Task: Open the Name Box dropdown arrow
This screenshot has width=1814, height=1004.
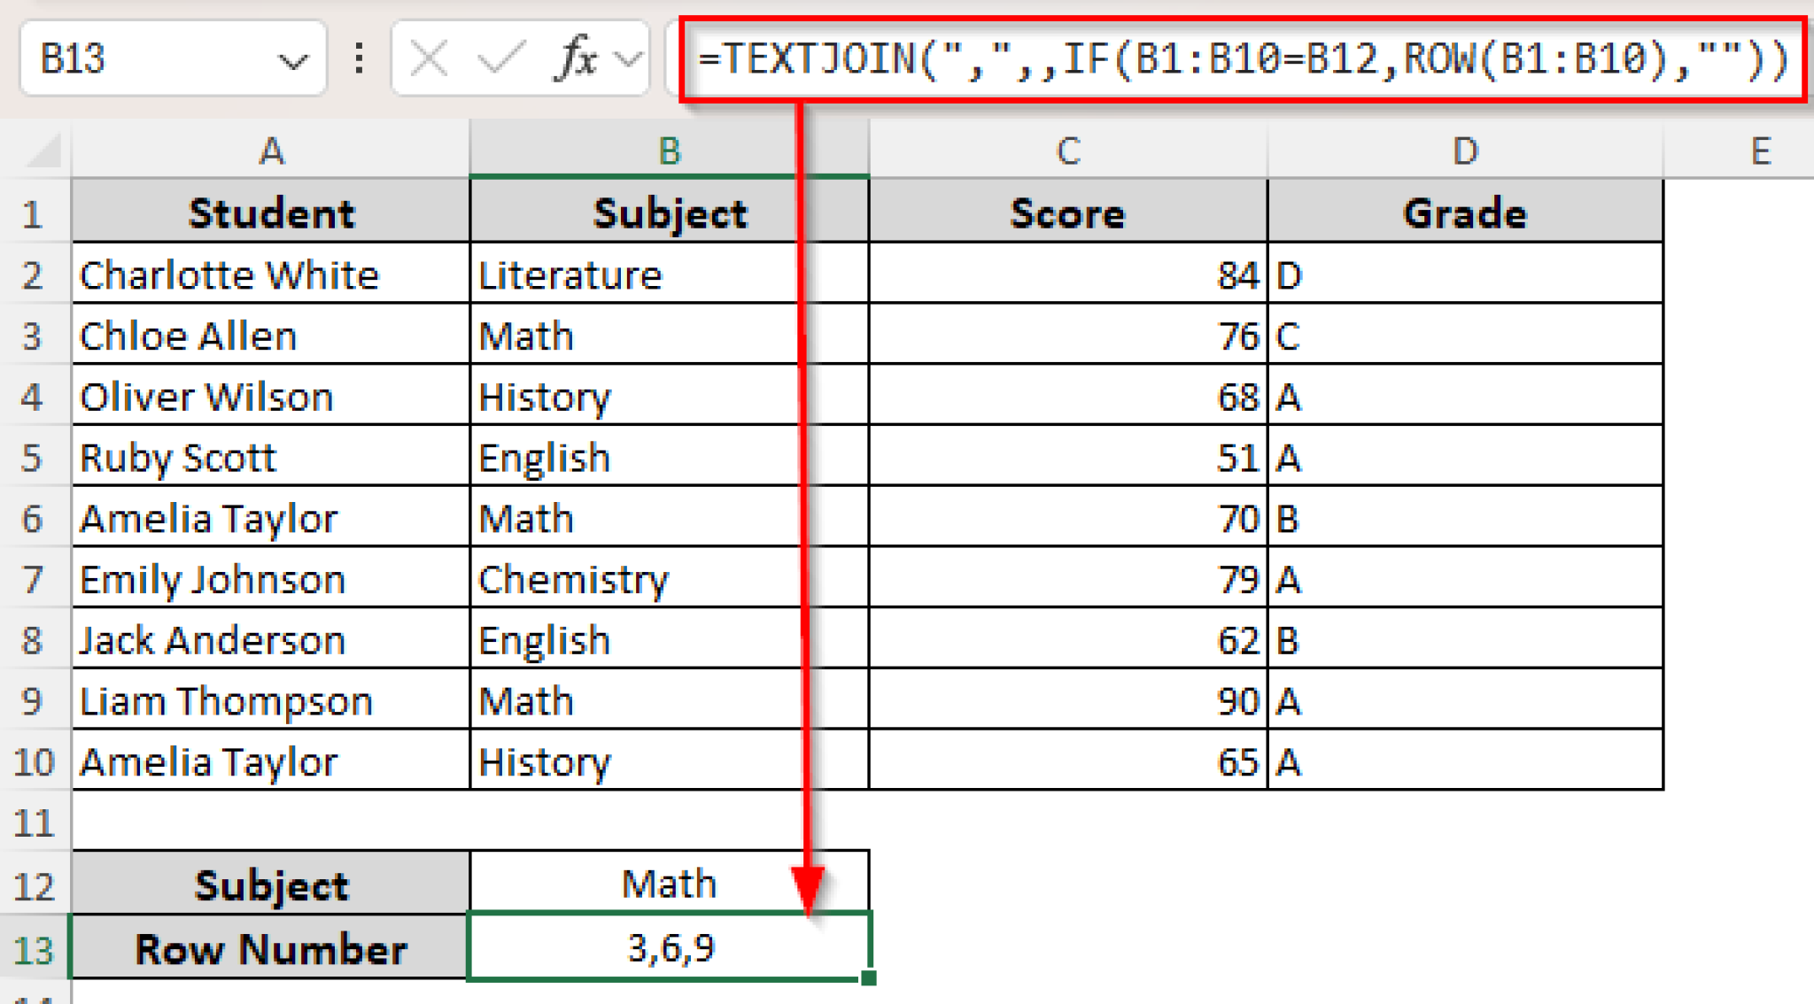Action: coord(291,60)
